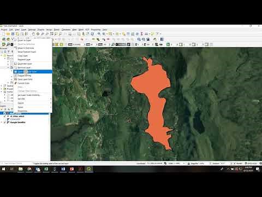Click the Refresh map icon
262x197 pixels.
[92, 34]
